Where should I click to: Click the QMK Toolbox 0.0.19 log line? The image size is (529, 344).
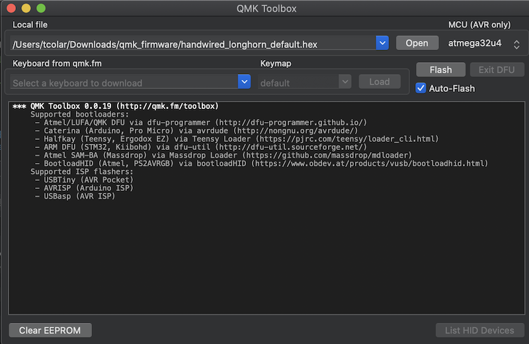(116, 106)
